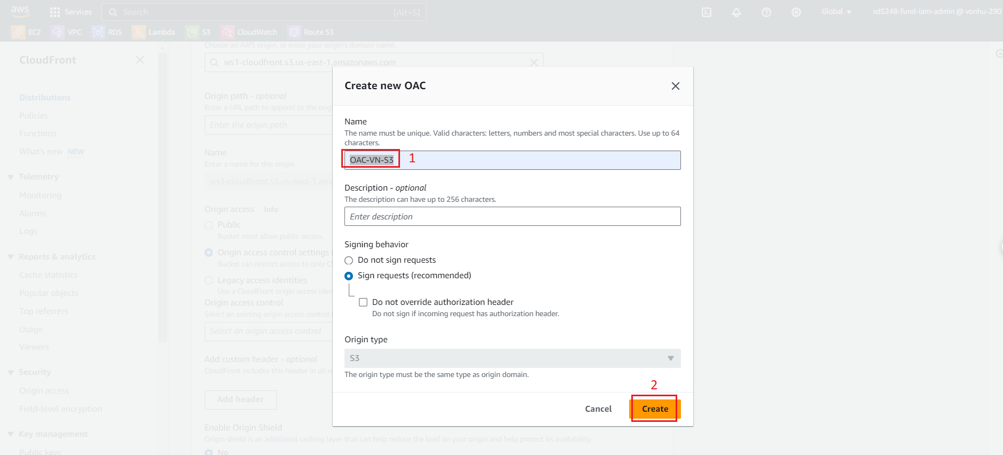
Task: Open the CloudWatch shortcut in favorites bar
Action: [249, 32]
